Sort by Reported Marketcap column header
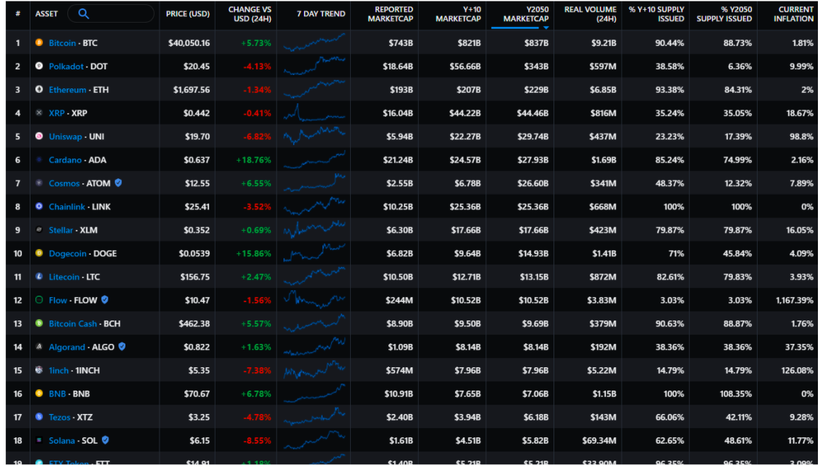Image resolution: width=825 pixels, height=472 pixels. [x=390, y=14]
